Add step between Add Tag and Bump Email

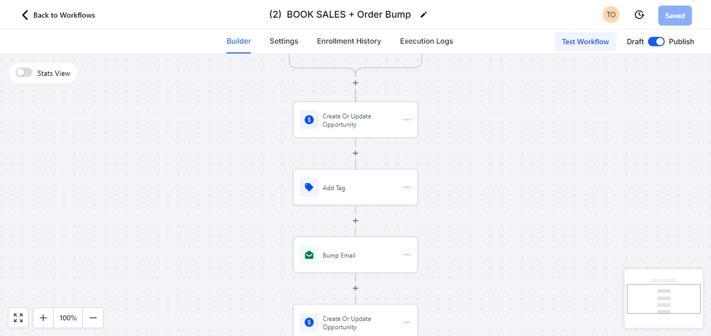355,221
